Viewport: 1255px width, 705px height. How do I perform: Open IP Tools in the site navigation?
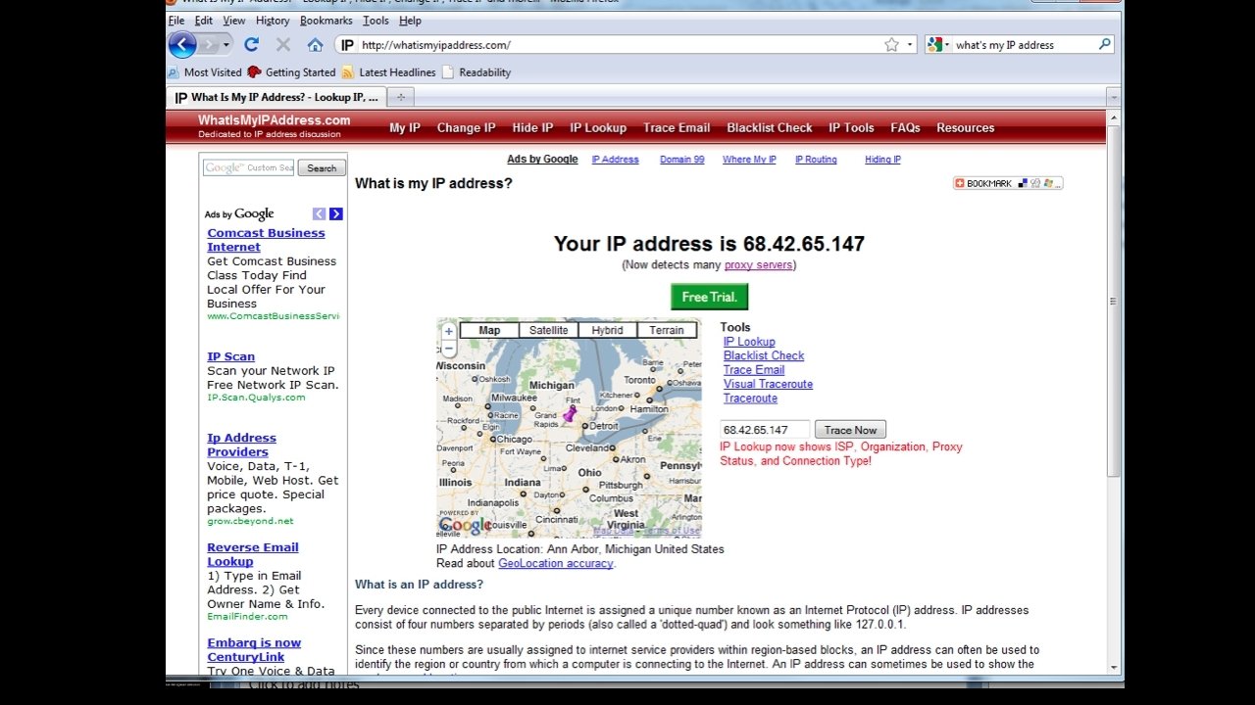[851, 128]
